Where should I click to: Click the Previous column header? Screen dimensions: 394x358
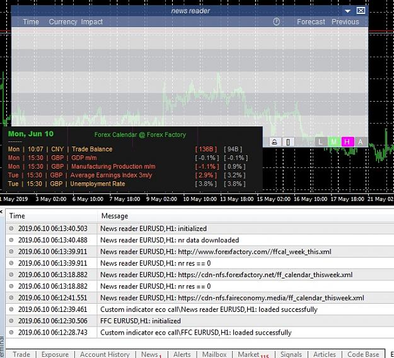pos(345,22)
